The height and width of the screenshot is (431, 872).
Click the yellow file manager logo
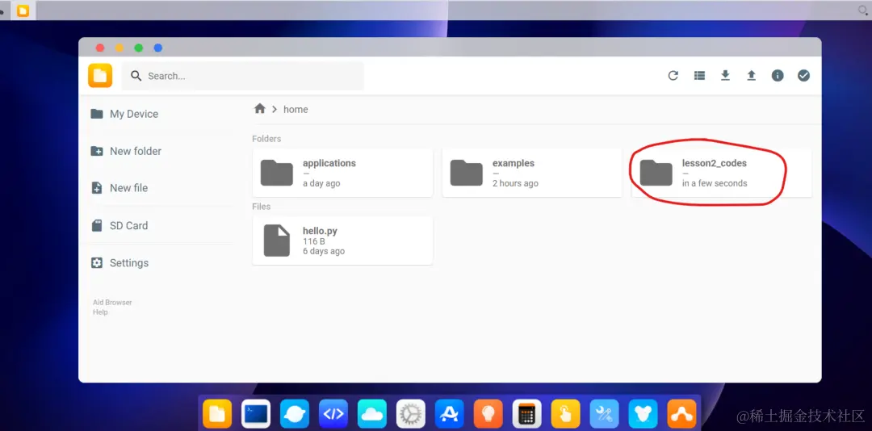click(100, 76)
